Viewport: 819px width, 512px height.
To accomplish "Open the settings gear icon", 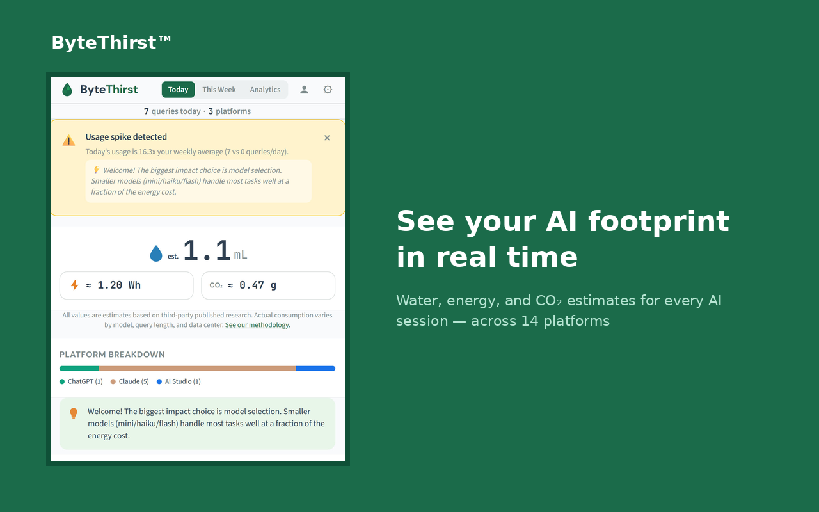I will click(x=328, y=90).
